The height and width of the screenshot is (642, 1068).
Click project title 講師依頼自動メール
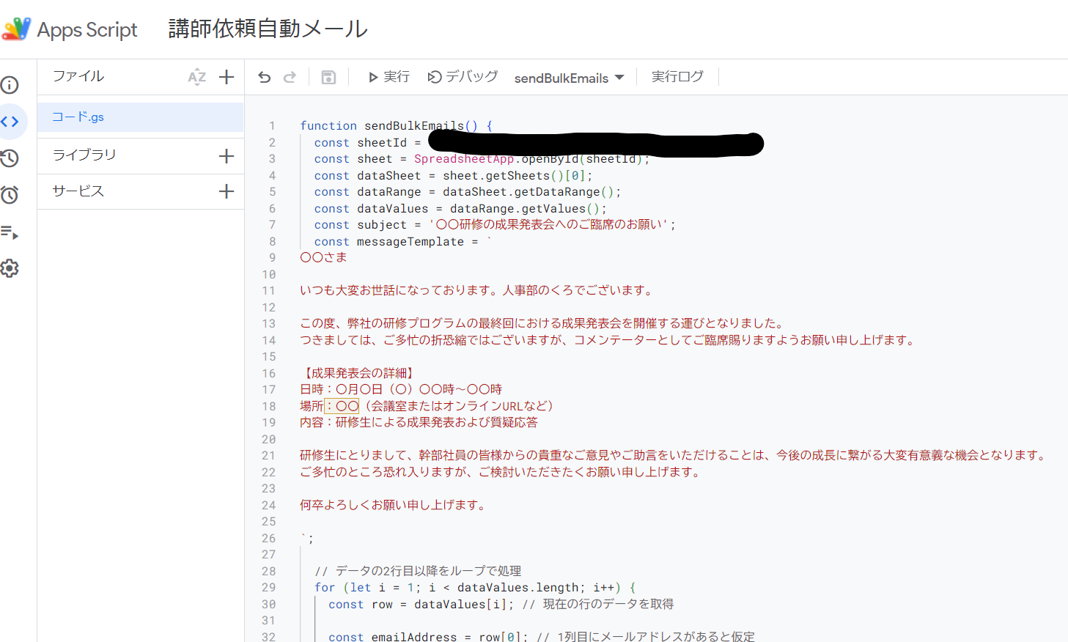click(x=268, y=29)
